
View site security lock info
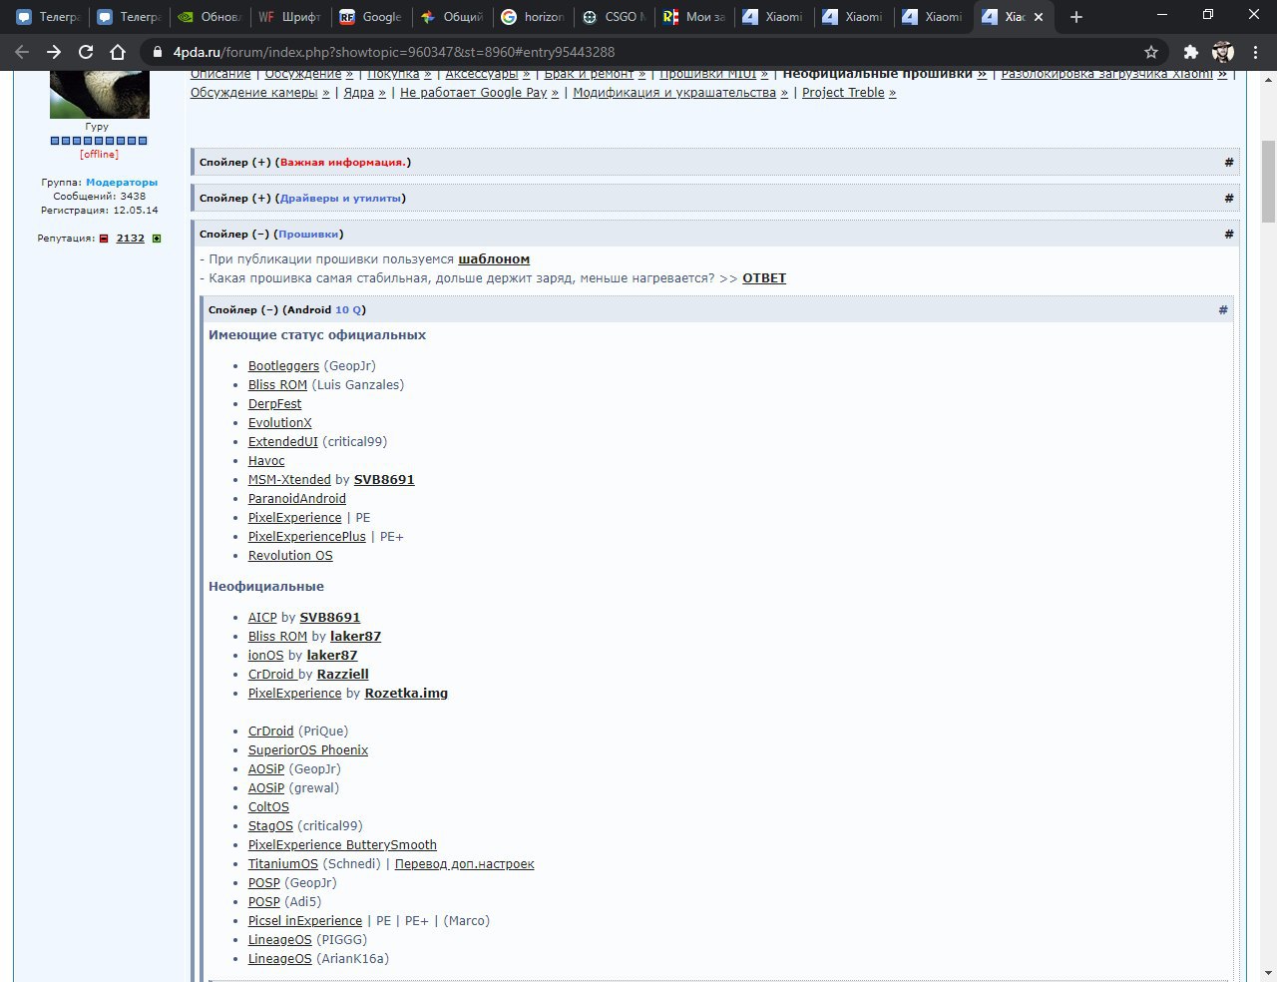click(x=157, y=52)
